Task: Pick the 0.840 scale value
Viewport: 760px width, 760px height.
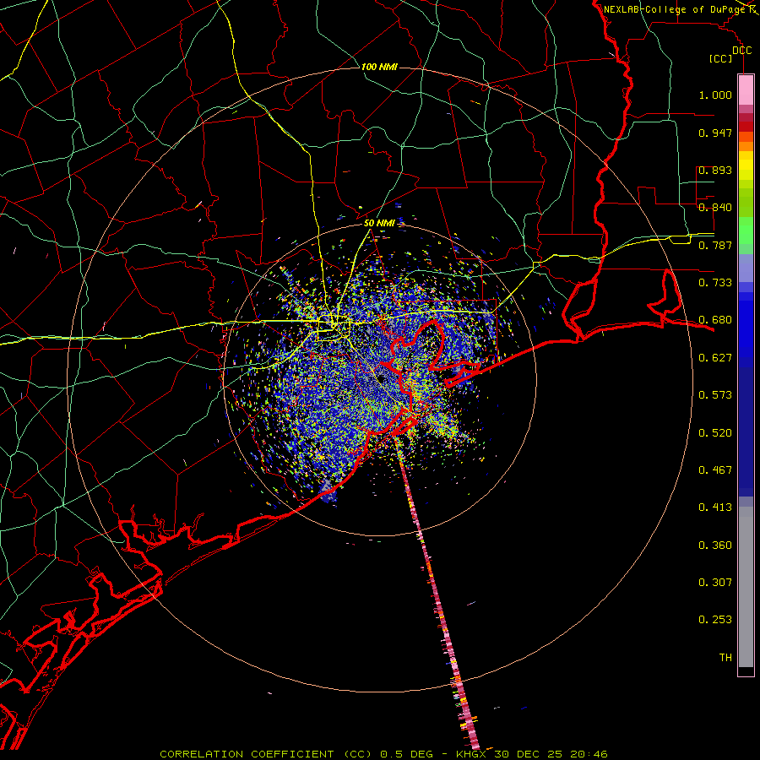Action: (x=715, y=208)
